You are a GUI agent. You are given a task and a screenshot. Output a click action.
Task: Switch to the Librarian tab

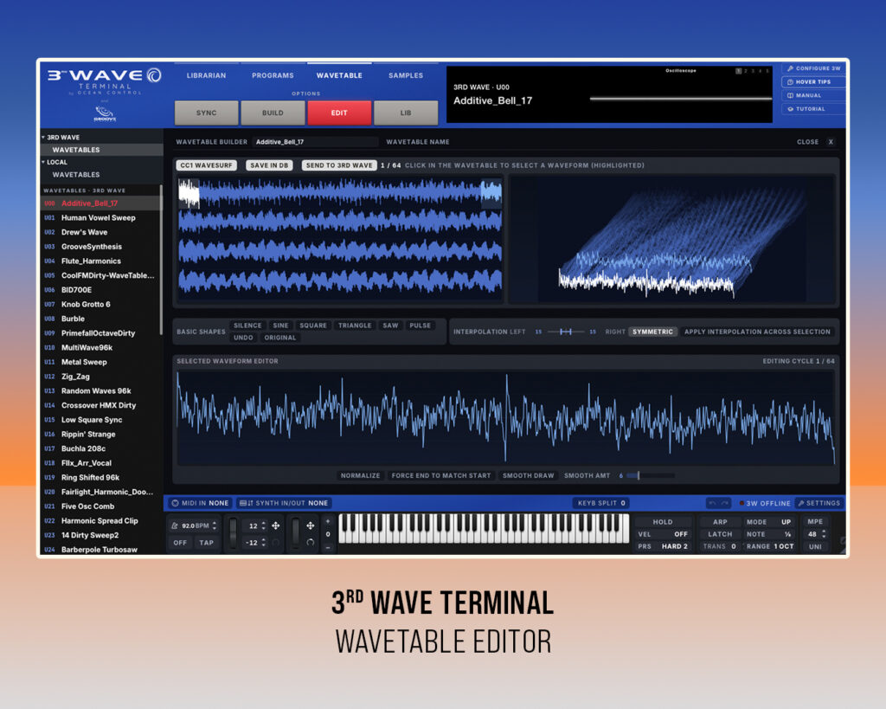pos(206,75)
